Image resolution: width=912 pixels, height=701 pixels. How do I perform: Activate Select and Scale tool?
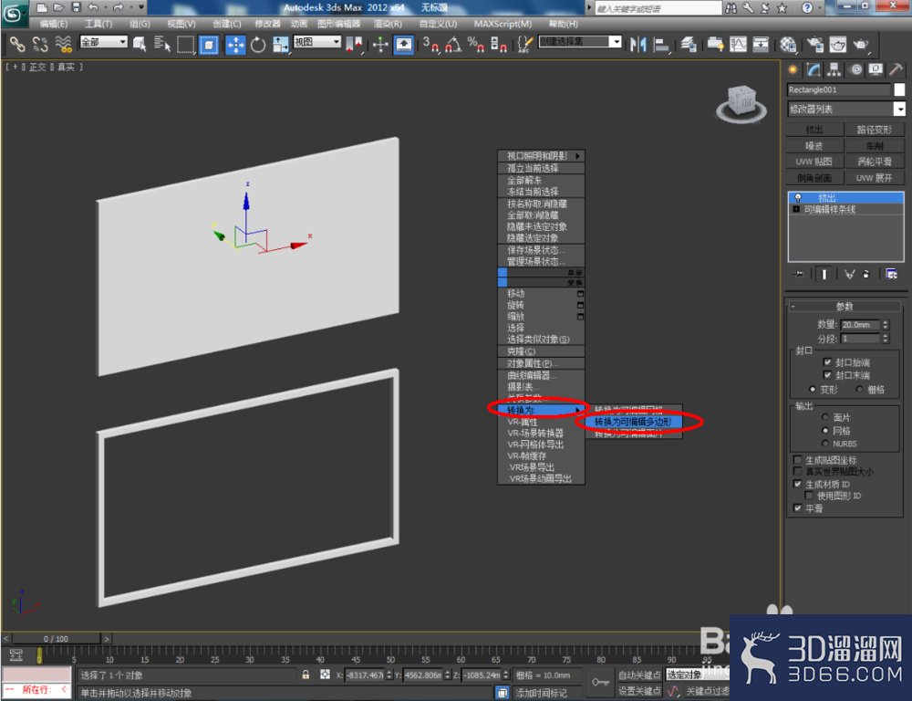pos(281,44)
